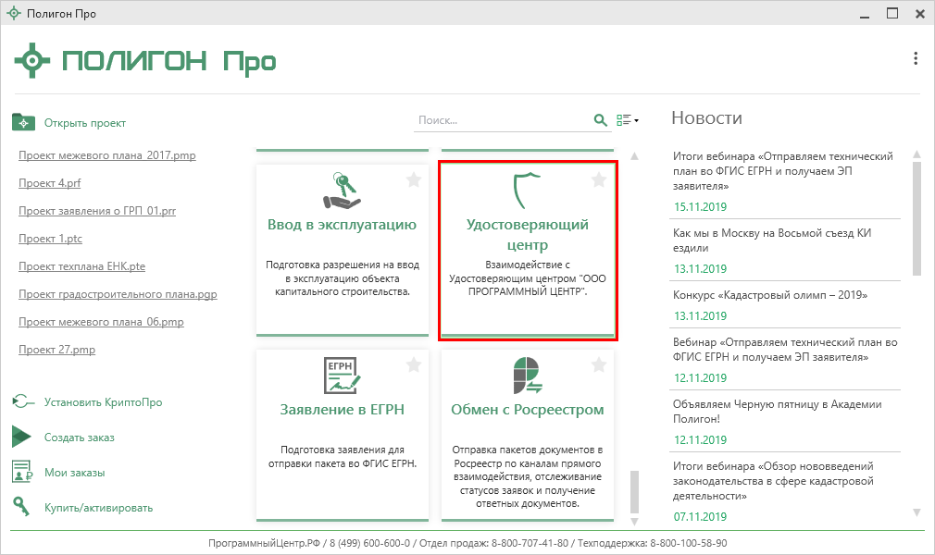Click the search magnifier icon

click(x=600, y=120)
